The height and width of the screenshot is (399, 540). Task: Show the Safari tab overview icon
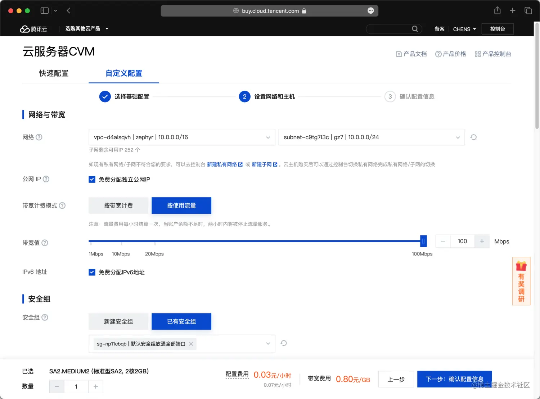click(528, 11)
